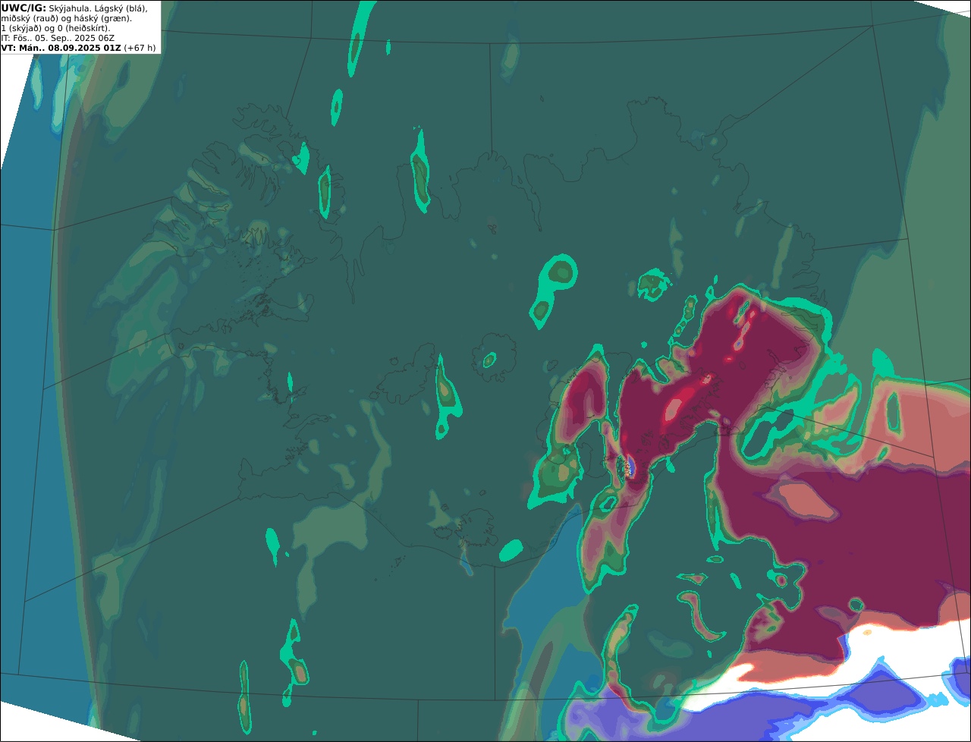Select the 'IT: Fös.. 05. Sep.. 2025 06Z' line
Viewport: 971px width, 742px height.
click(57, 37)
